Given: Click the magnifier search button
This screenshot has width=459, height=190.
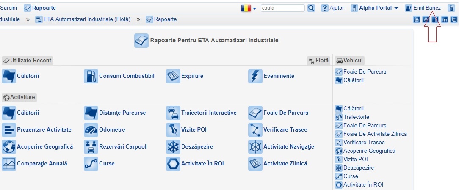Looking at the screenshot, I should tap(311, 8).
